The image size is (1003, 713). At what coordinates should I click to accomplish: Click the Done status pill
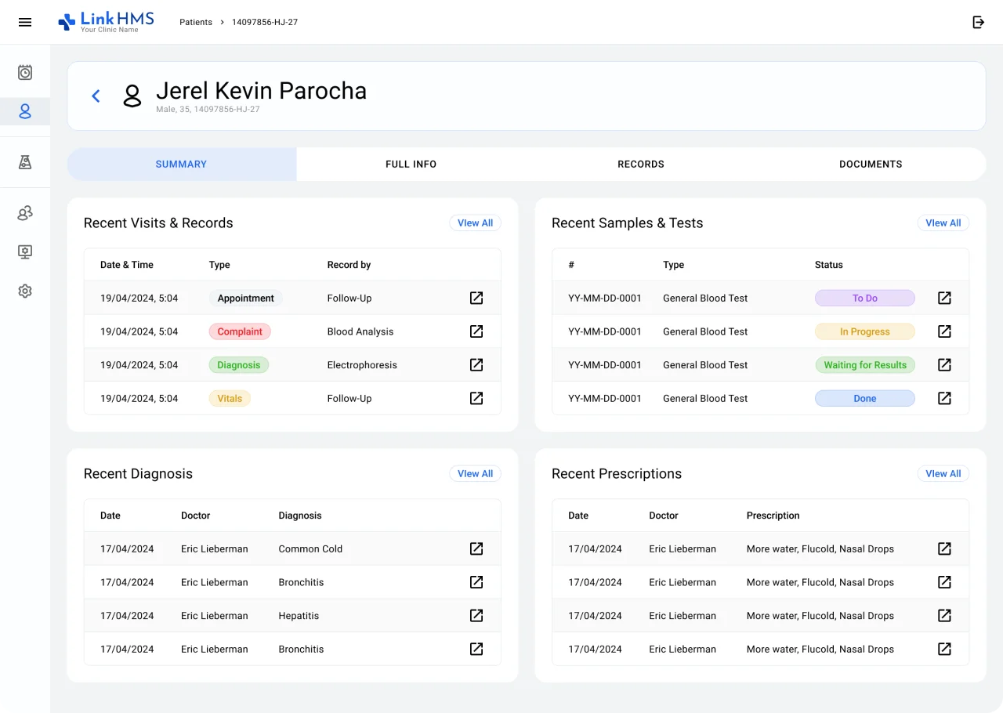(x=865, y=398)
